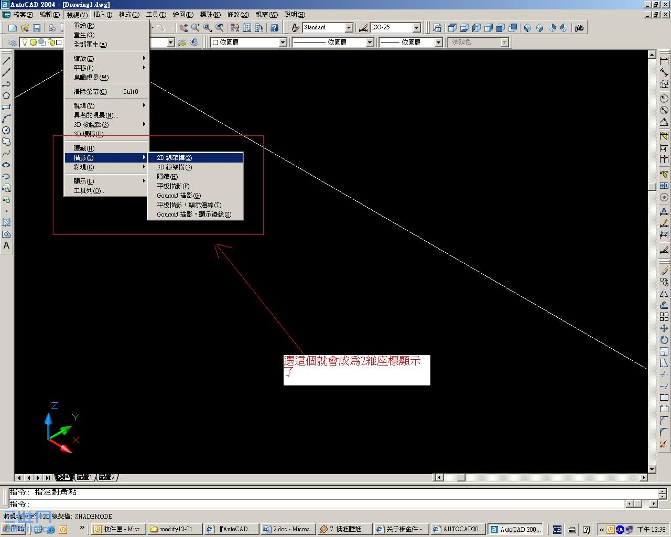Viewport: 671px width, 537px height.
Task: Select the Hatch draw tool
Action: [x=6, y=222]
